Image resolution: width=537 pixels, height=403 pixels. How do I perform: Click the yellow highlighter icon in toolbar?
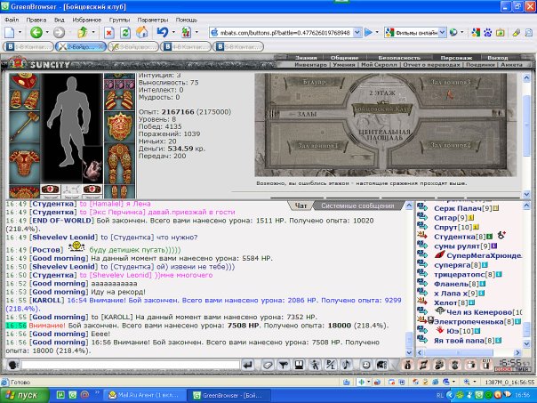click(x=517, y=33)
